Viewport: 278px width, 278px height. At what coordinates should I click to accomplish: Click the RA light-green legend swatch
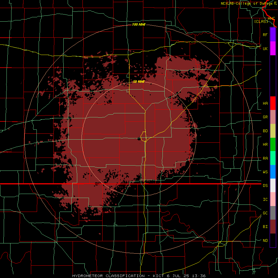(273, 158)
